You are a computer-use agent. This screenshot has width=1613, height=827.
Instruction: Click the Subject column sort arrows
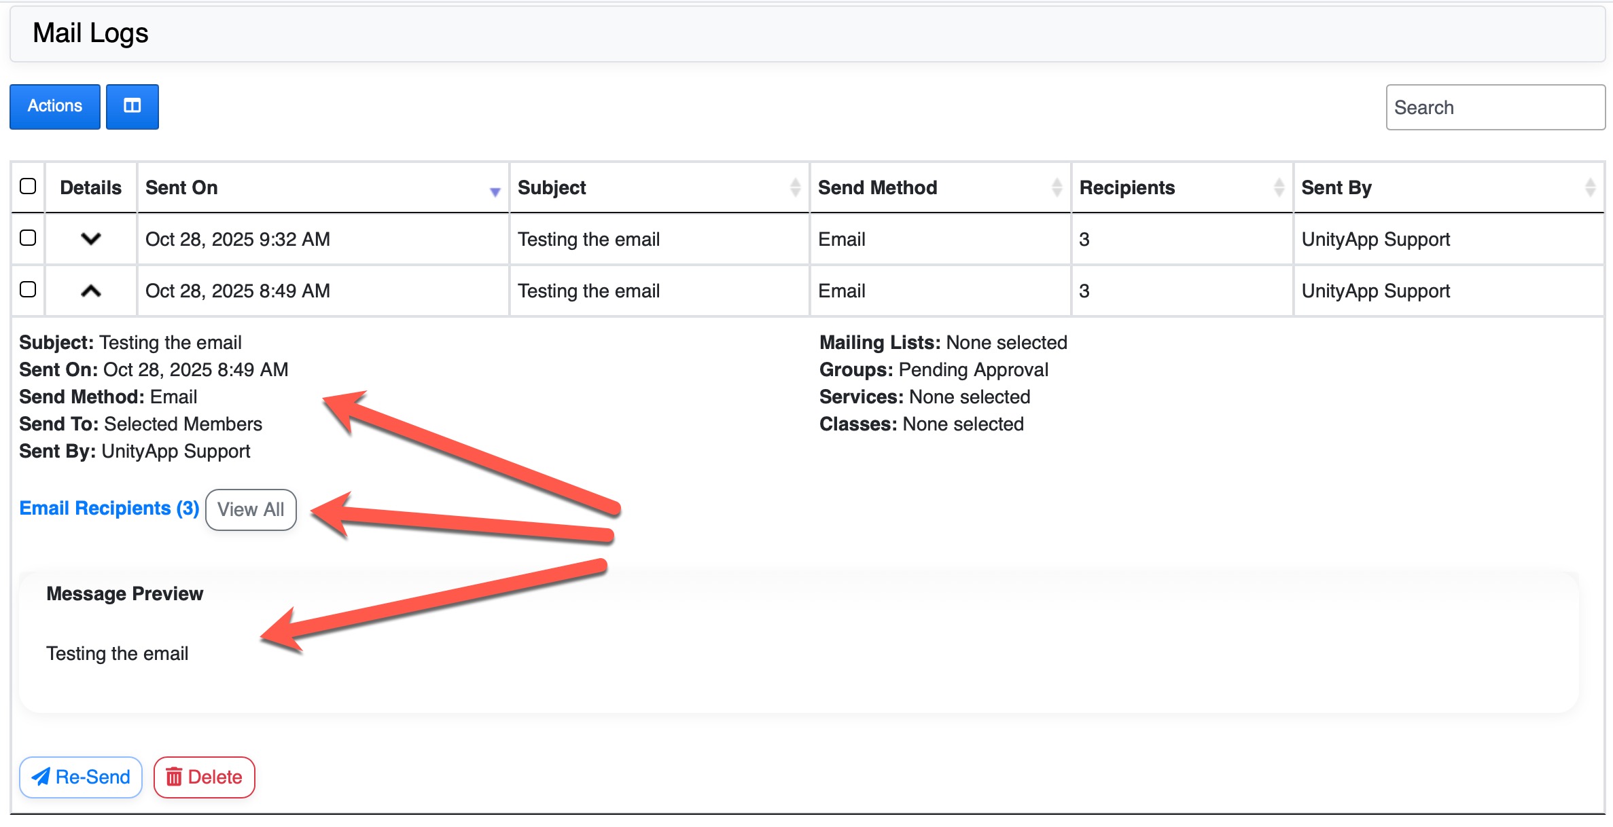click(x=795, y=187)
